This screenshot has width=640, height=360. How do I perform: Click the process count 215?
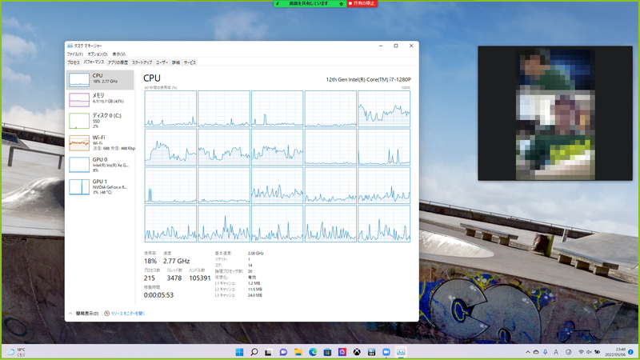pyautogui.click(x=150, y=278)
